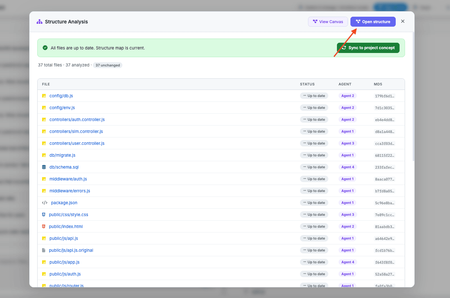This screenshot has height=298, width=450.
Task: Click the JS icon for controllers/auth.controller.js
Action: [44, 120]
